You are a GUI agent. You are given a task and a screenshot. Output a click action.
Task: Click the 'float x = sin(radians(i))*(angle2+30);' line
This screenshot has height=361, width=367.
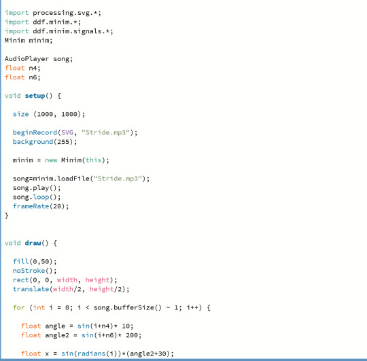click(97, 354)
